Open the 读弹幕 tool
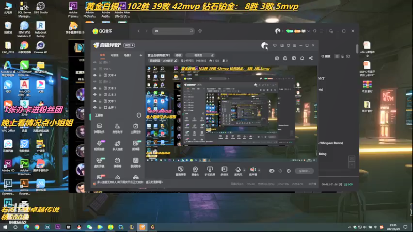This screenshot has height=232, width=413. tap(136, 145)
